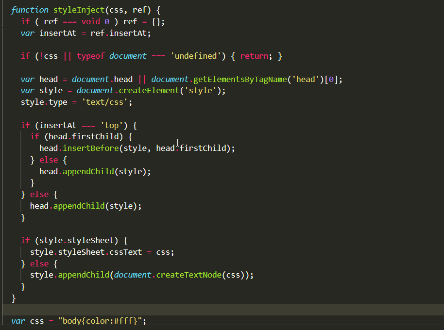Click 'document.head' on the var head line
This screenshot has width=444, height=330.
click(102, 80)
